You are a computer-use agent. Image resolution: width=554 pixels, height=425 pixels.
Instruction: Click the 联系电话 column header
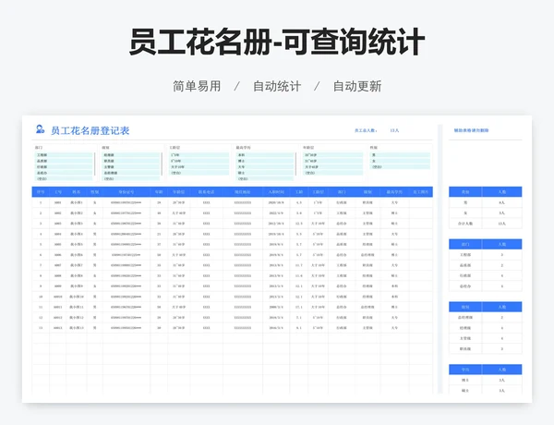coord(207,192)
